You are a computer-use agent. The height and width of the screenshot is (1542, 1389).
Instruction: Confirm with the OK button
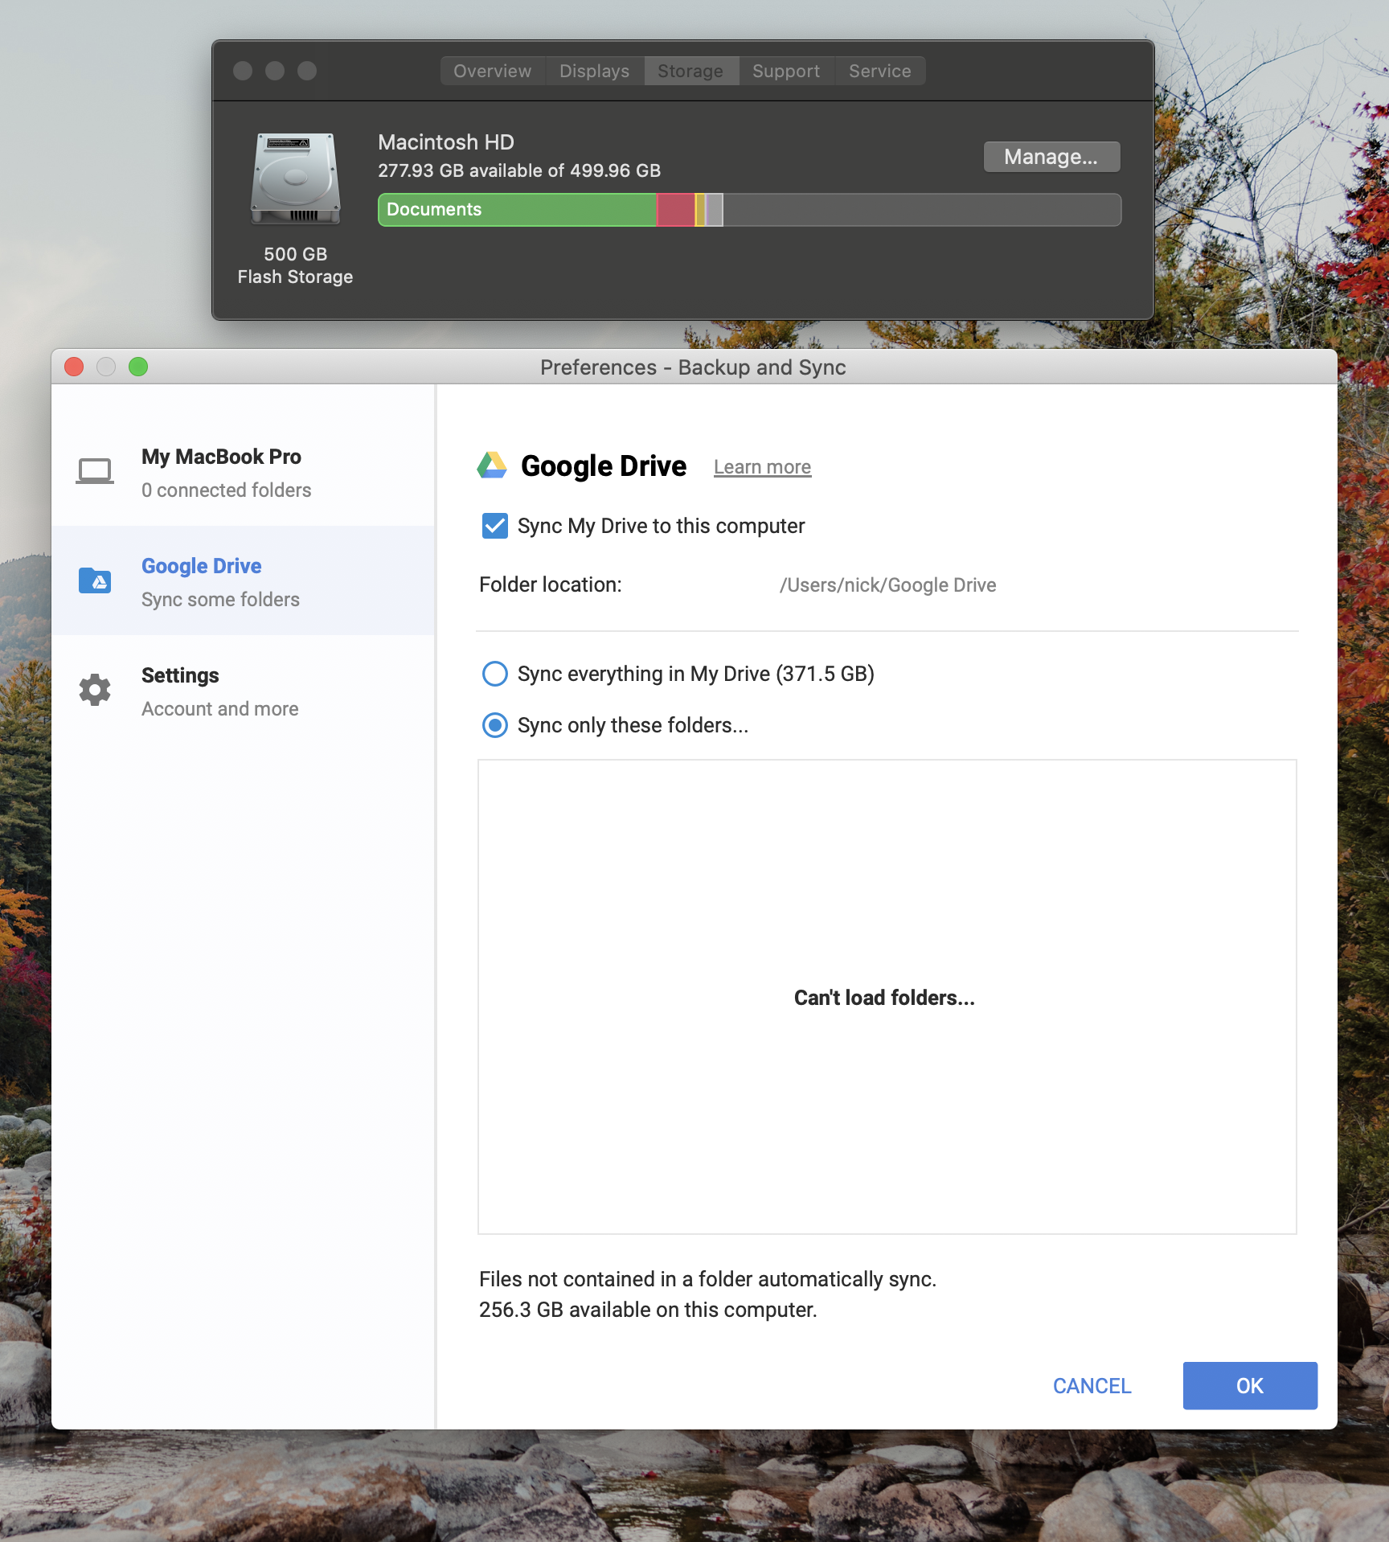(x=1250, y=1386)
